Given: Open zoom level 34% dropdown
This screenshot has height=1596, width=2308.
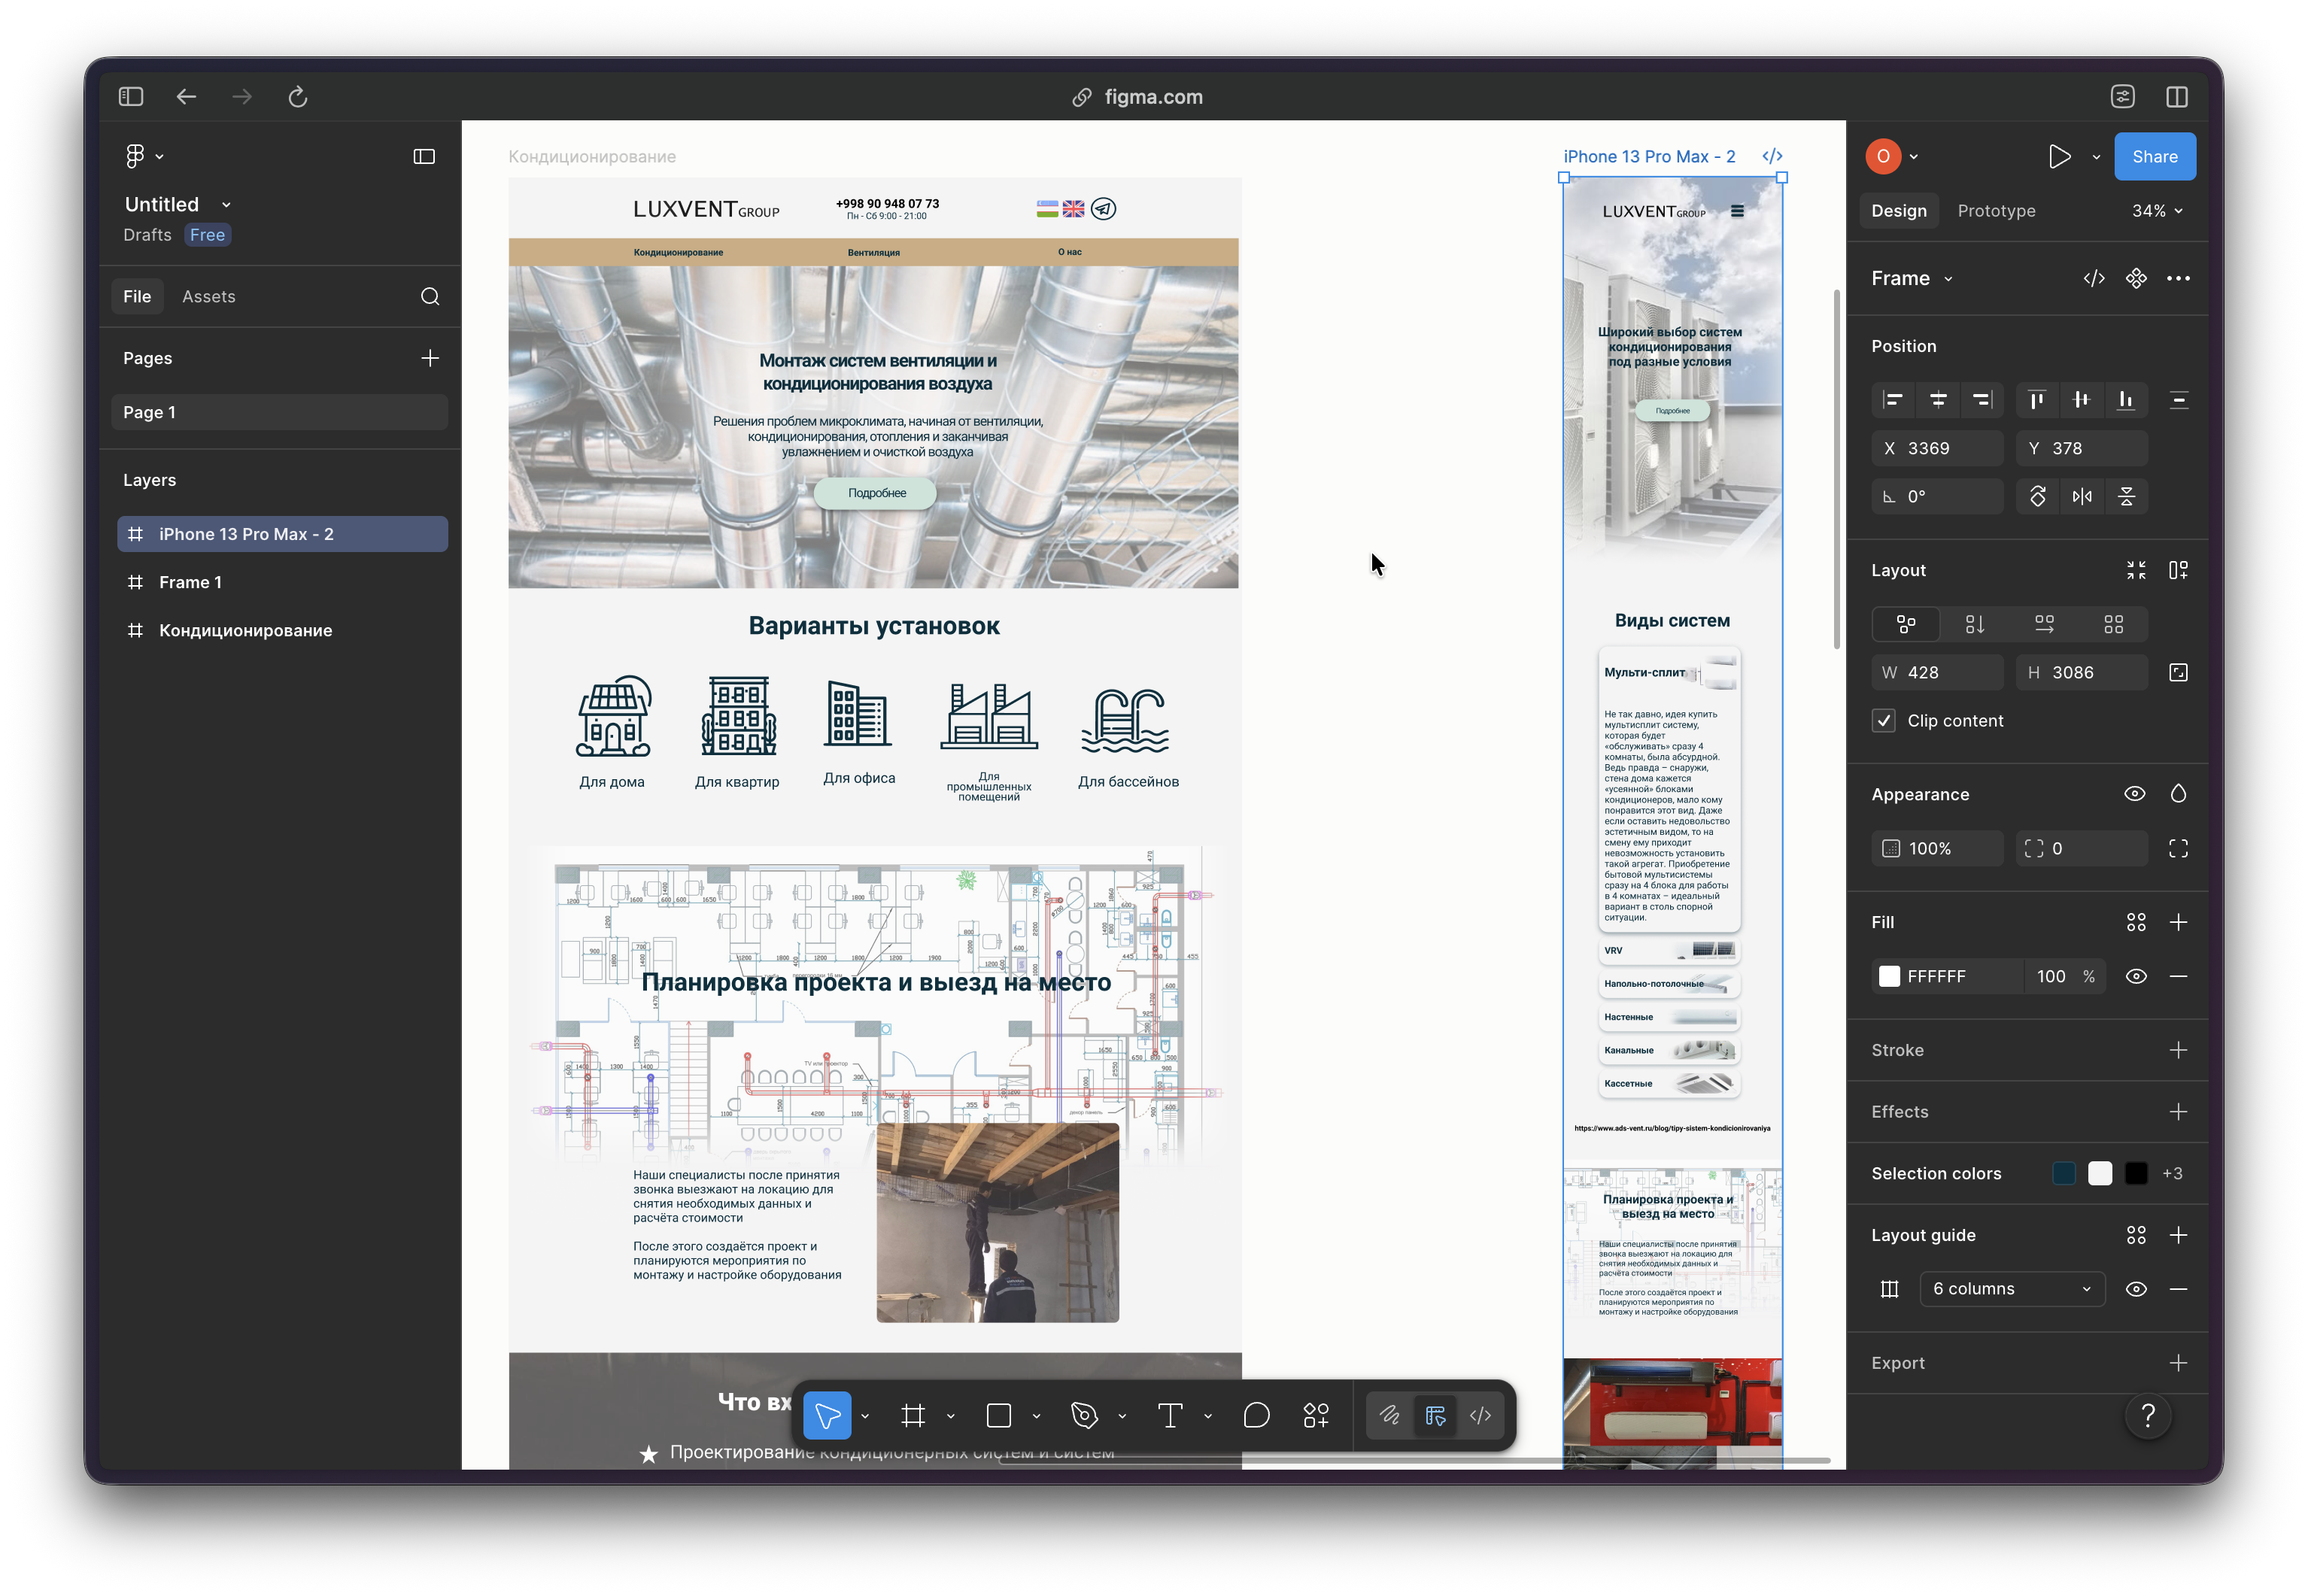Looking at the screenshot, I should [x=2157, y=211].
